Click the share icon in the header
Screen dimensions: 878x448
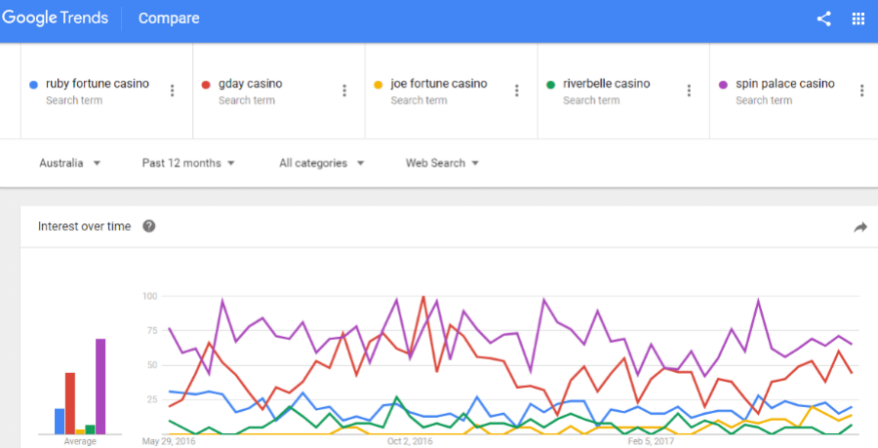tap(823, 19)
